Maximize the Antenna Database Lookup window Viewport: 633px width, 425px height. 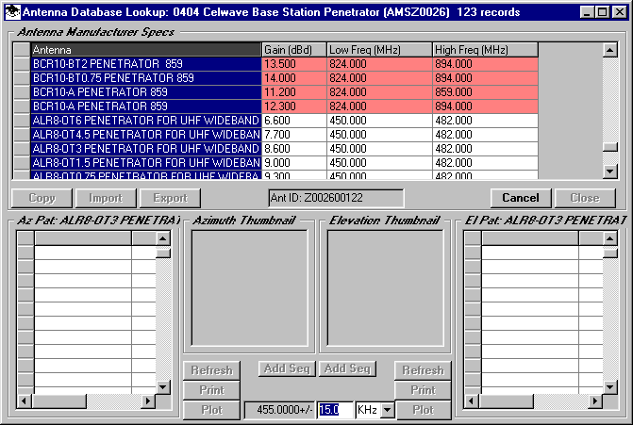tap(602, 12)
